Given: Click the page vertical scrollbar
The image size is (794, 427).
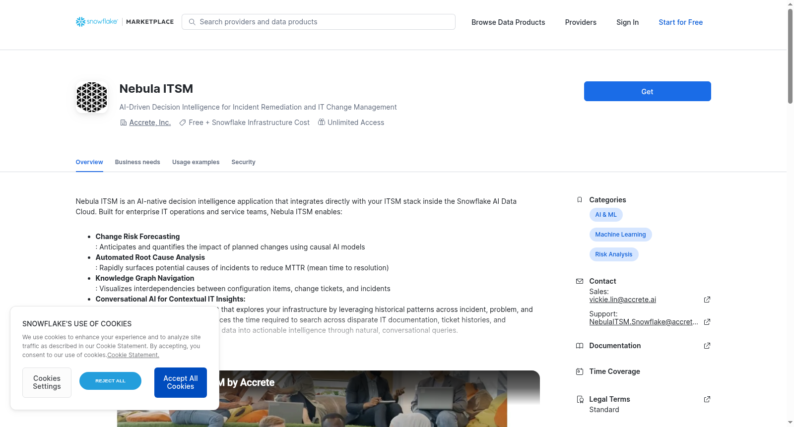Looking at the screenshot, I should click(x=790, y=56).
